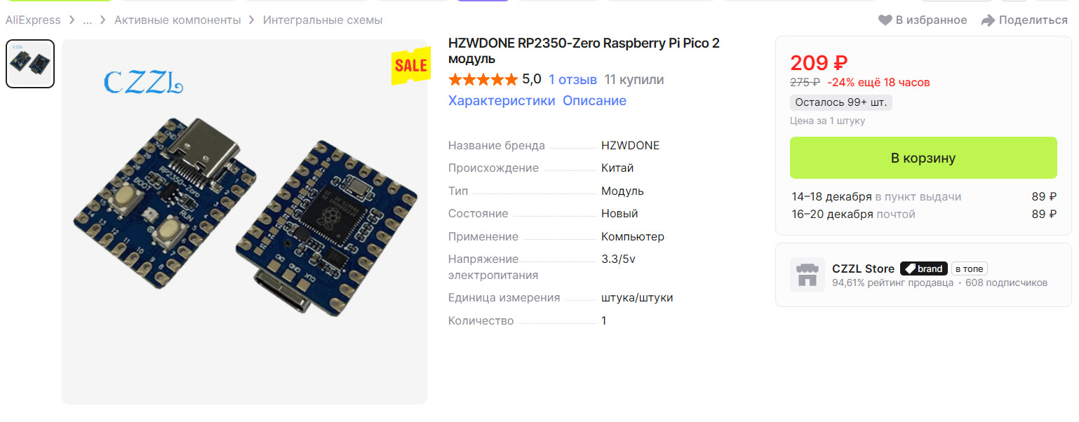1079x422 pixels.
Task: Open the 1 отзыв reviews link
Action: click(572, 79)
